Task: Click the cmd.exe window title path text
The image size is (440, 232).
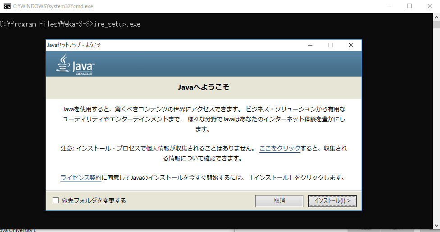Action: pos(53,6)
